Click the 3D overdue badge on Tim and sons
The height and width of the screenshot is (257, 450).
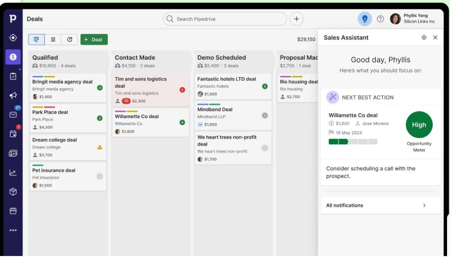[x=126, y=101]
